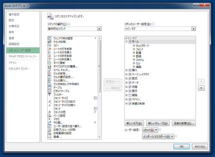215x157 pixels.
Task: Click the Quick Print (クイック印刷) icon
Action: click(49, 42)
